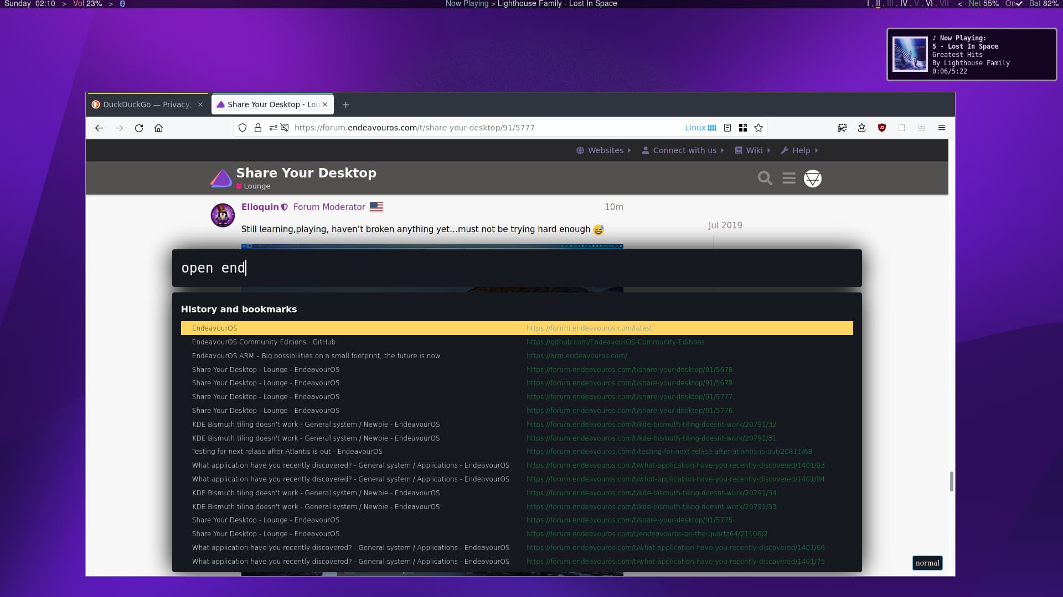Expand the Websites menu
The image size is (1063, 597).
click(x=603, y=150)
